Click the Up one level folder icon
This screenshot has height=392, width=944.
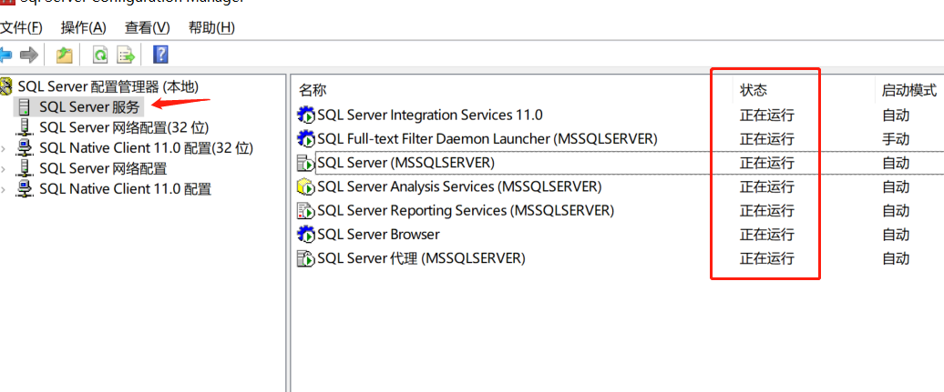(65, 55)
